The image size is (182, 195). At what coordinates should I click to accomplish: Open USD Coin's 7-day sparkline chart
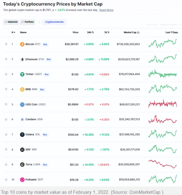click(163, 104)
